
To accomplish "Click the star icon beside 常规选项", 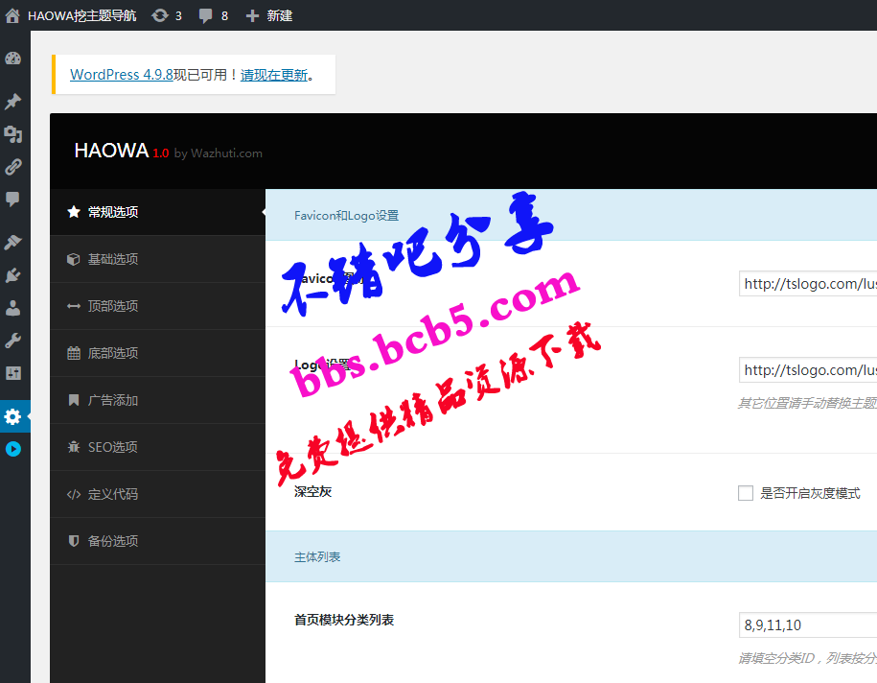I will (74, 212).
